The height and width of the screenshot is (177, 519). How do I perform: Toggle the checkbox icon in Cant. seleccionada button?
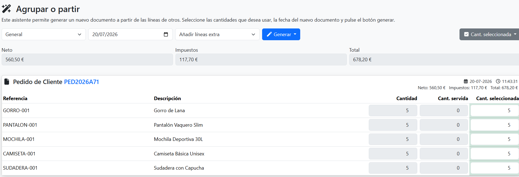(x=466, y=34)
